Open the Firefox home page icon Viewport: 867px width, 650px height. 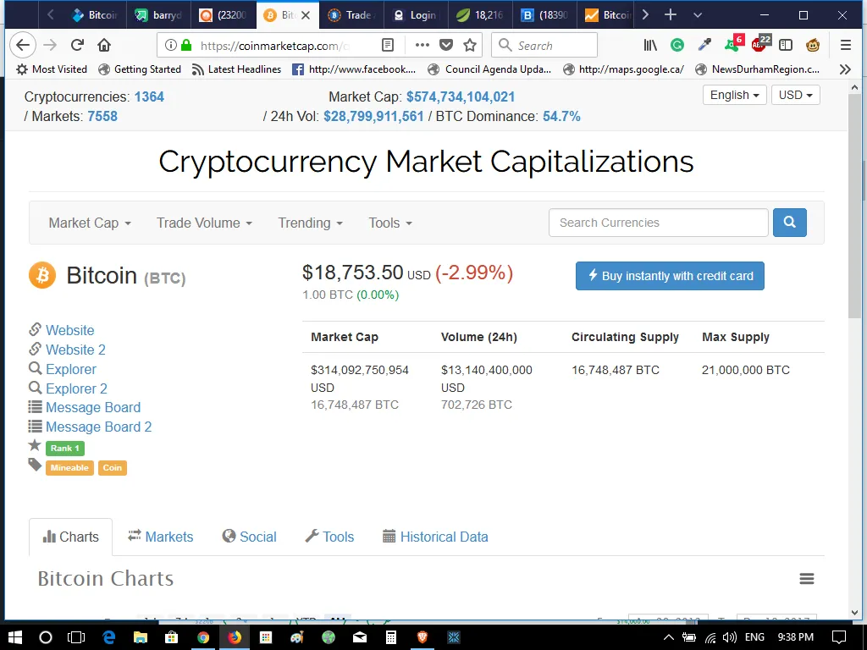[104, 46]
